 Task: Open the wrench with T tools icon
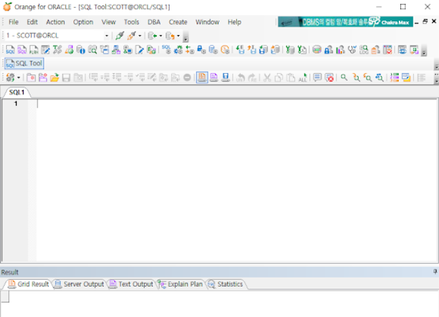[57, 50]
